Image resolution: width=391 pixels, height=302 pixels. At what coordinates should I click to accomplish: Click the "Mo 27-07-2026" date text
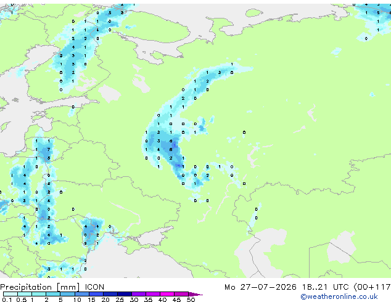click(260, 287)
